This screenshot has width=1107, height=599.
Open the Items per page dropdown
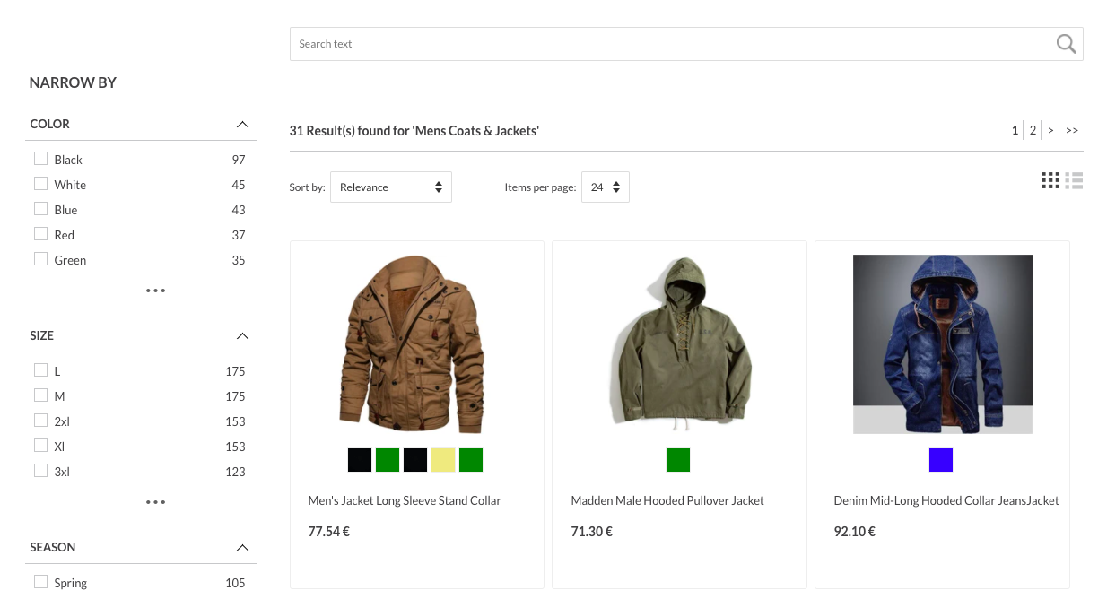[x=605, y=187]
